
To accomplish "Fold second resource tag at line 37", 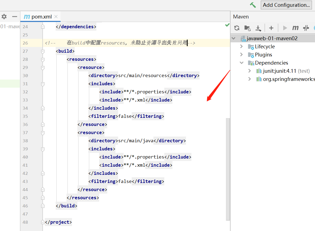I will pyautogui.click(x=43, y=133).
